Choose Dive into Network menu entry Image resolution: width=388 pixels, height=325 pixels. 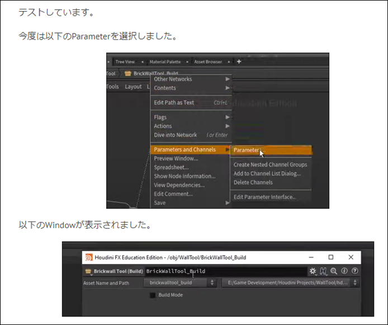pos(191,135)
